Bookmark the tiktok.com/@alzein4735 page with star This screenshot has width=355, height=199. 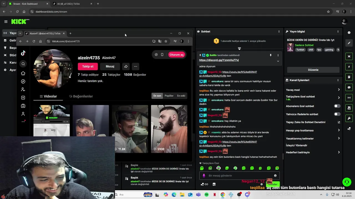(166, 41)
